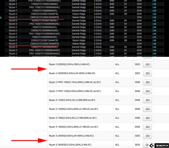Screen dimensions: 169x148
Task: Open List link for Ryzen 5 1600X row
Action: click(154, 20)
